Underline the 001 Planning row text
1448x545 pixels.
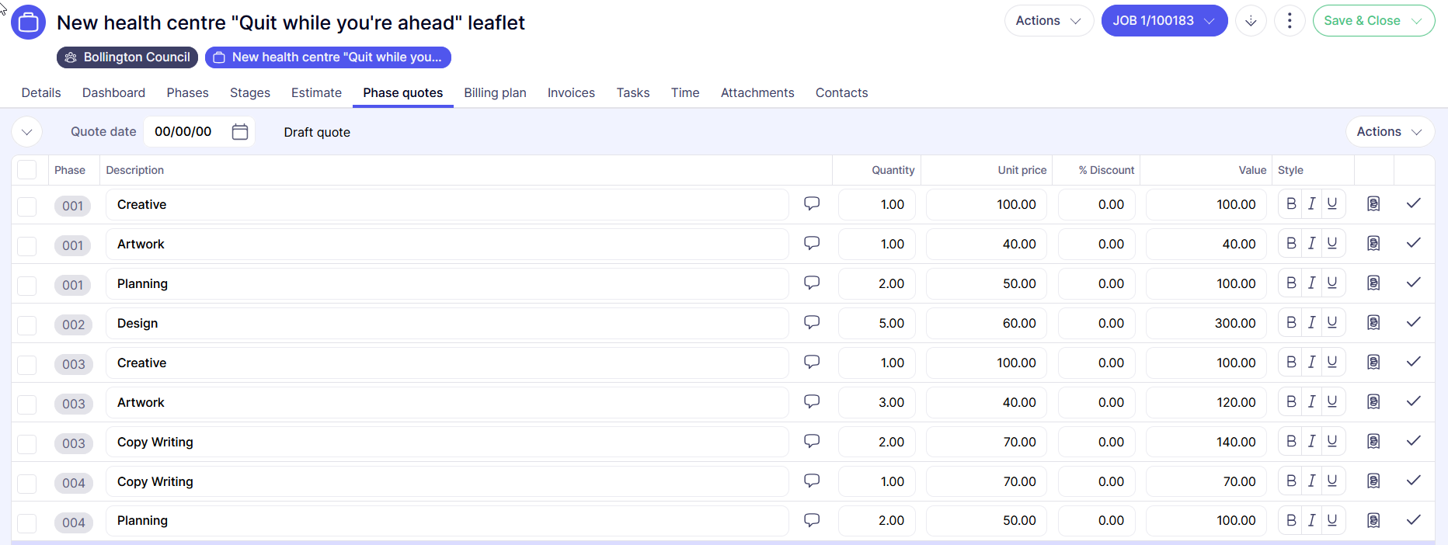1332,283
